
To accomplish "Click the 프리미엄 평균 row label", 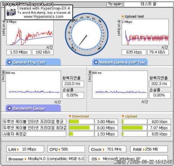I will (34, 122).
